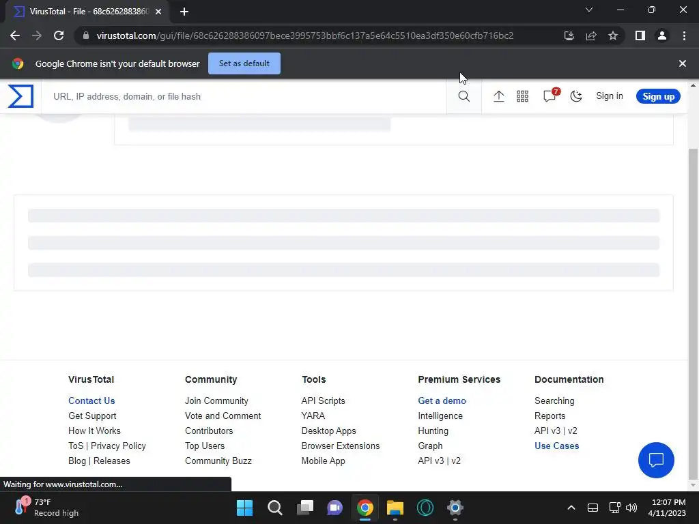Click the site lock icon
This screenshot has width=699, height=524.
[x=85, y=35]
